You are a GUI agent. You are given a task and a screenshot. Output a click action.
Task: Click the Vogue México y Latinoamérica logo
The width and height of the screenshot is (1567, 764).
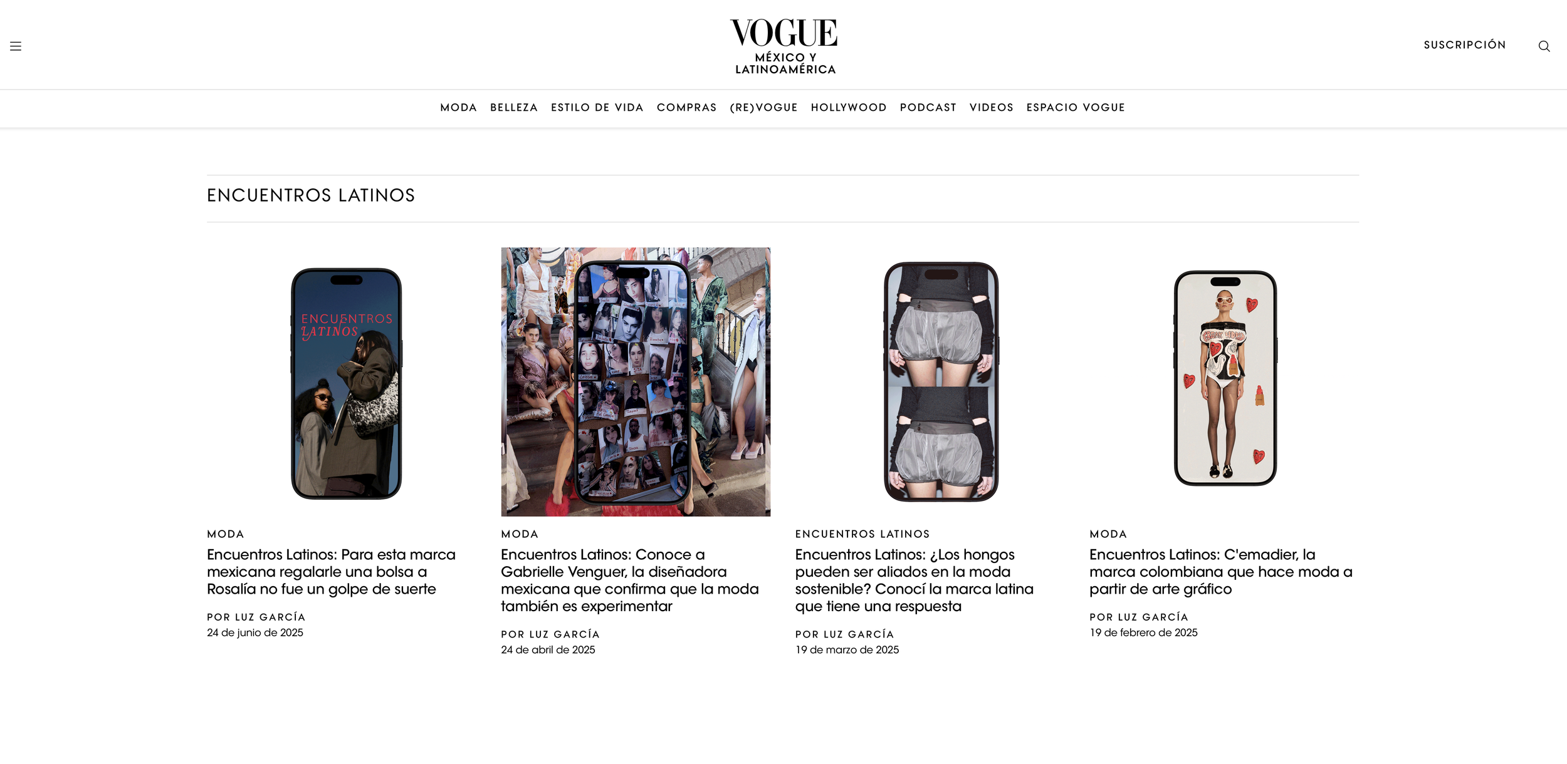coord(783,46)
